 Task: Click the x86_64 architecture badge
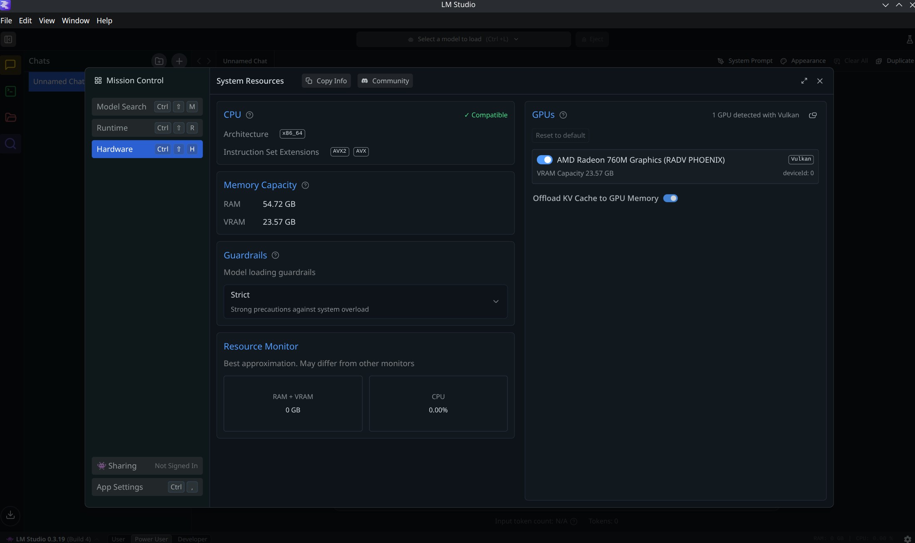coord(292,134)
